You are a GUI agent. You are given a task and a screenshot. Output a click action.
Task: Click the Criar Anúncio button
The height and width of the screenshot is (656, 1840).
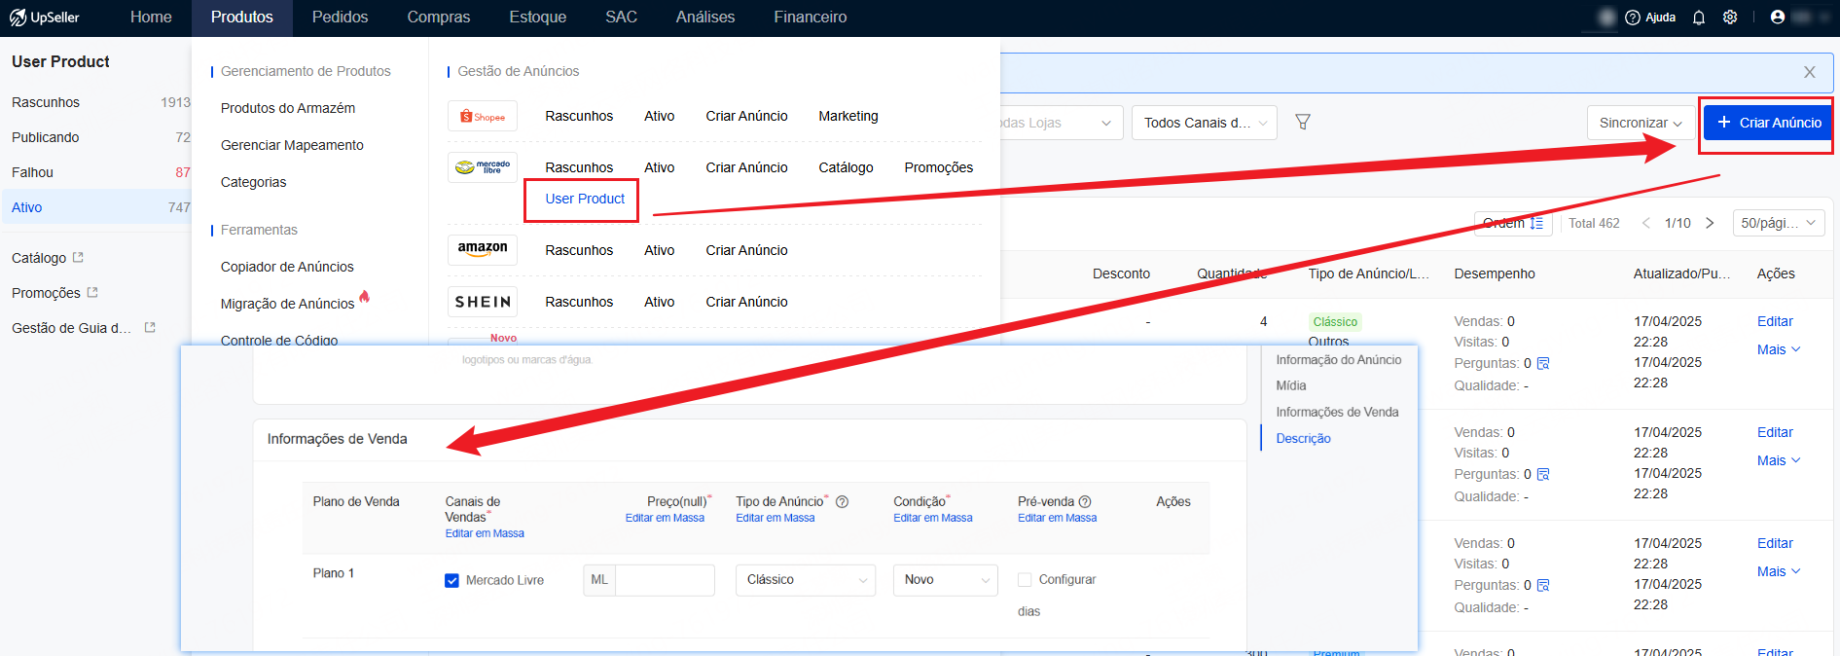[x=1768, y=123]
